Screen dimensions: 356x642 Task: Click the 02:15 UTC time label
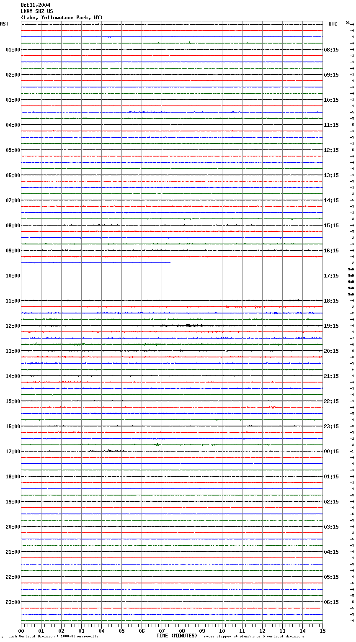331,502
